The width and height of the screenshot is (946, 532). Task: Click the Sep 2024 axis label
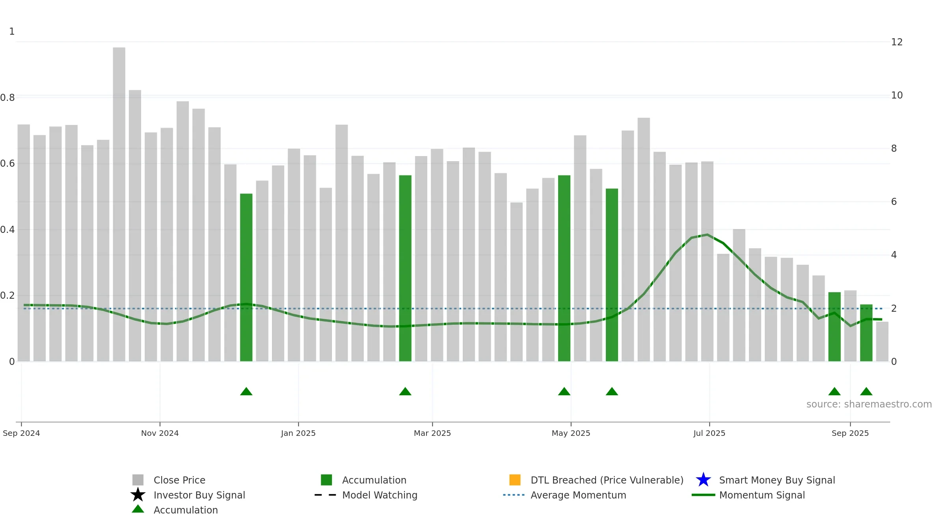[21, 433]
